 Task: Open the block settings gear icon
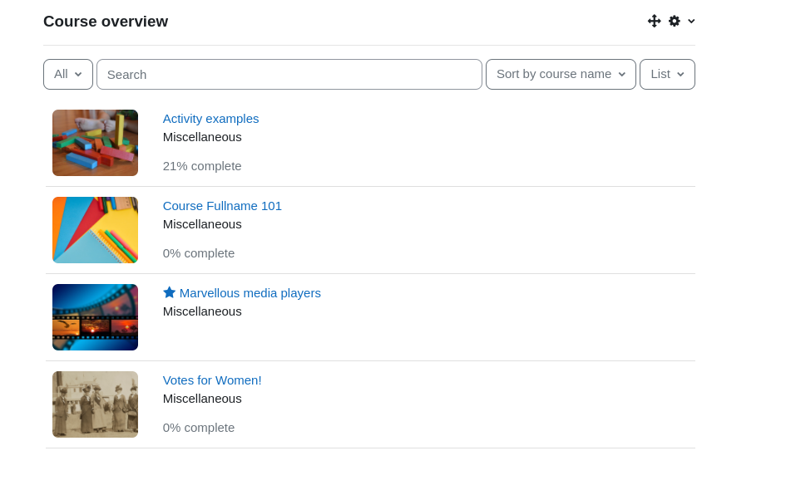click(x=675, y=21)
